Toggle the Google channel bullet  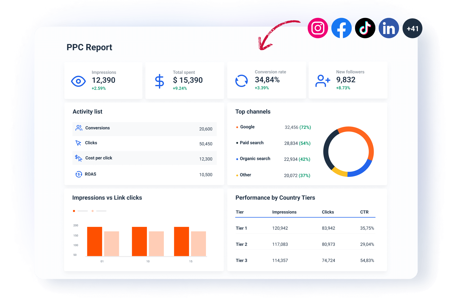click(237, 127)
